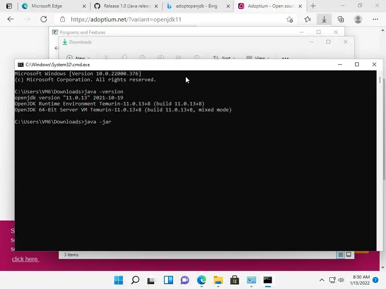Maximize the cmd.exe window

[357, 64]
